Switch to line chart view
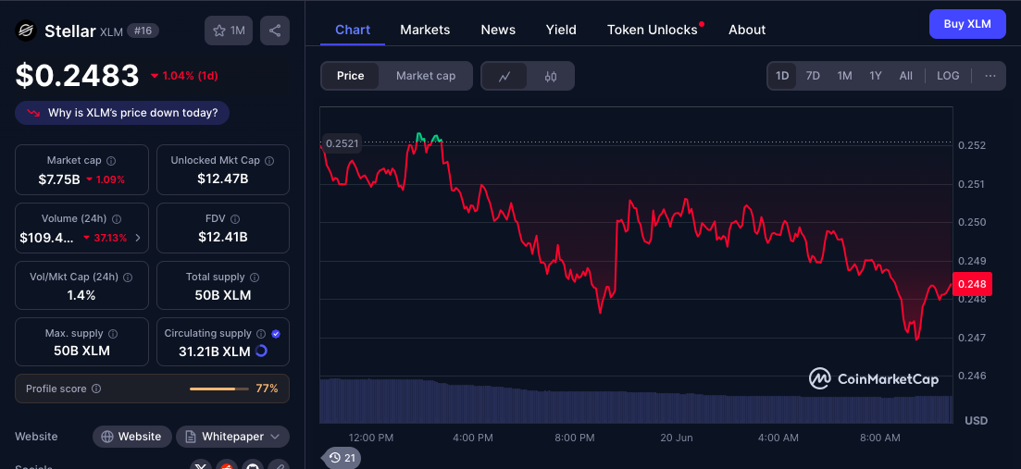 click(504, 76)
